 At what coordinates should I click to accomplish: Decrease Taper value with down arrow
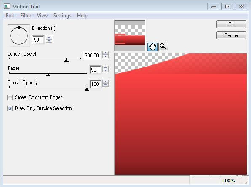pos(105,71)
